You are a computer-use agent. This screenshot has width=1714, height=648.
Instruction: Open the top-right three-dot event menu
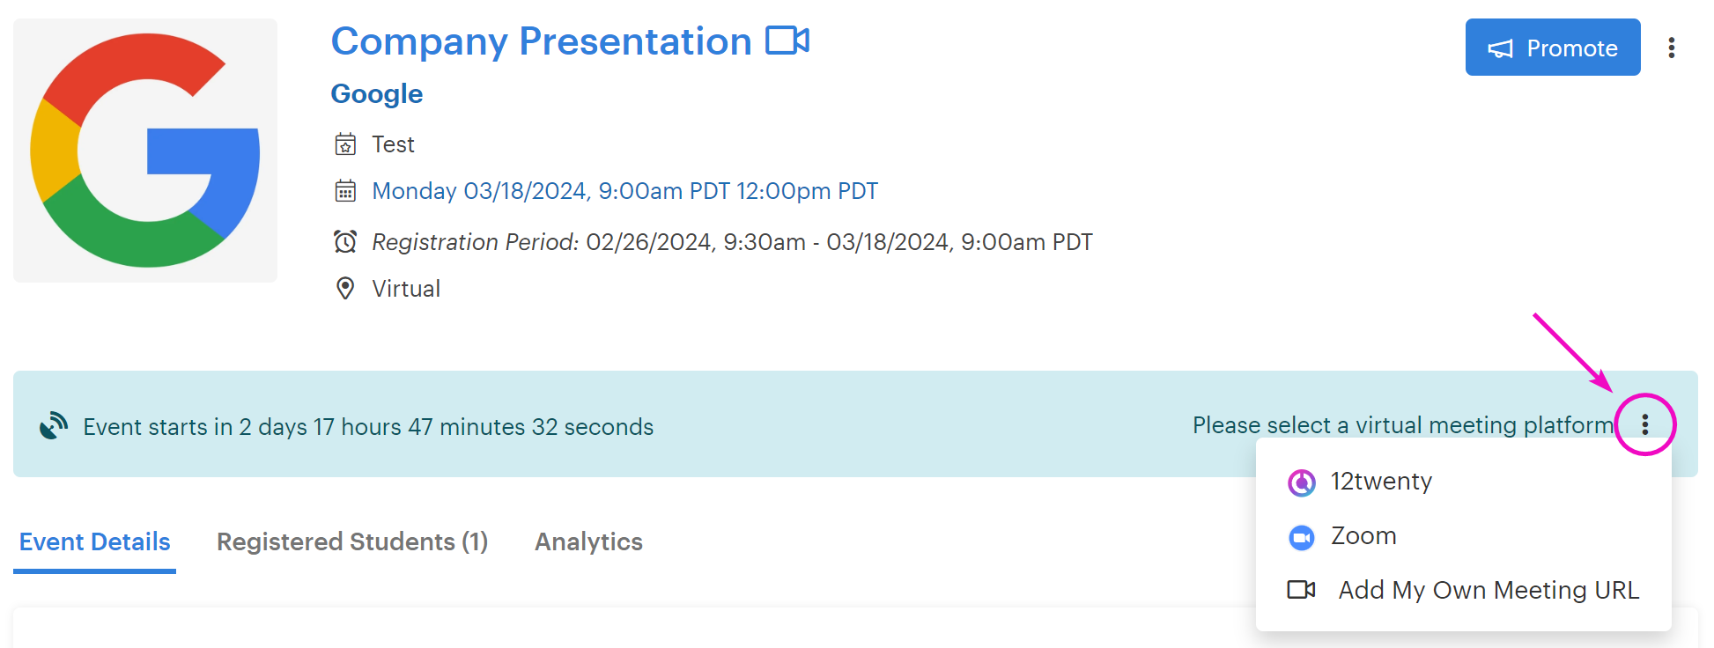click(x=1671, y=48)
